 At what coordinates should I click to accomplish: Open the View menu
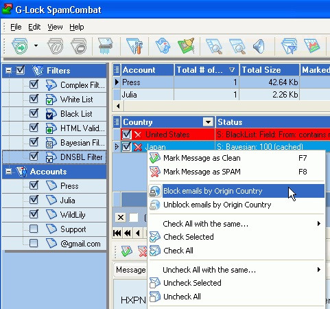55,27
